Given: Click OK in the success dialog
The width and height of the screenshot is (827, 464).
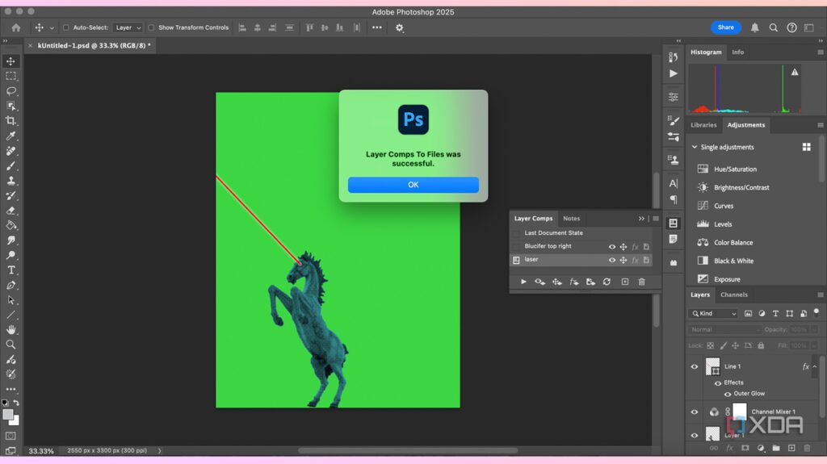Looking at the screenshot, I should click(413, 185).
